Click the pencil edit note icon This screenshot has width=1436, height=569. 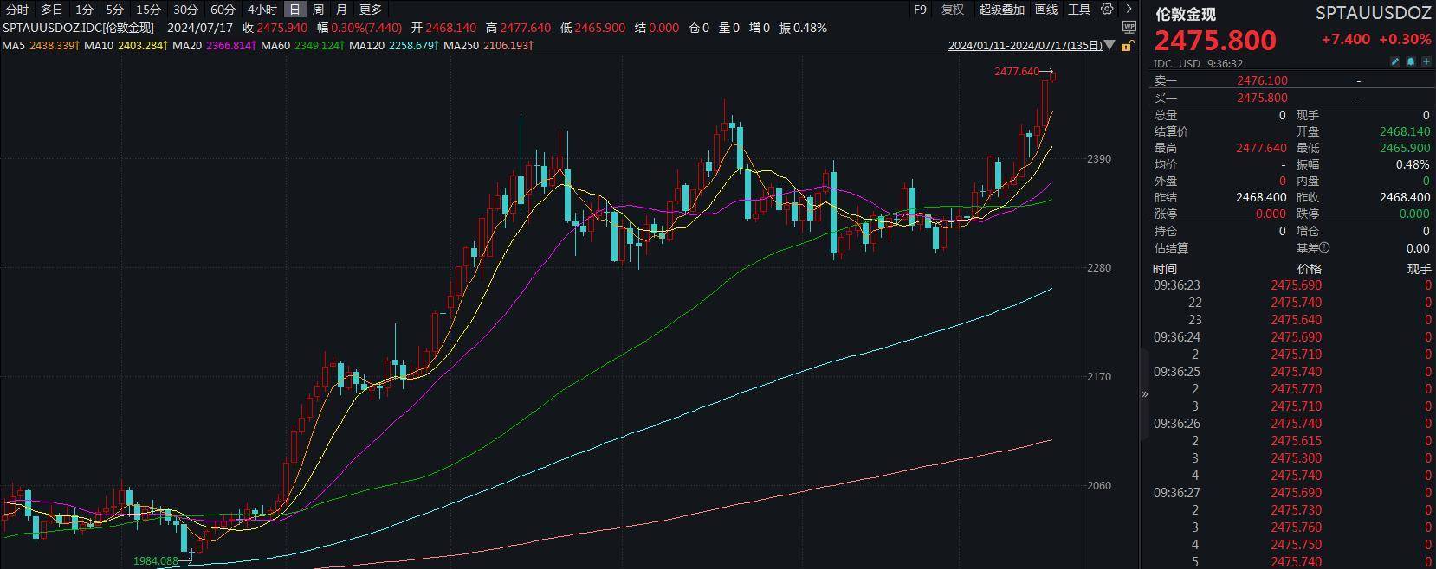point(1394,62)
